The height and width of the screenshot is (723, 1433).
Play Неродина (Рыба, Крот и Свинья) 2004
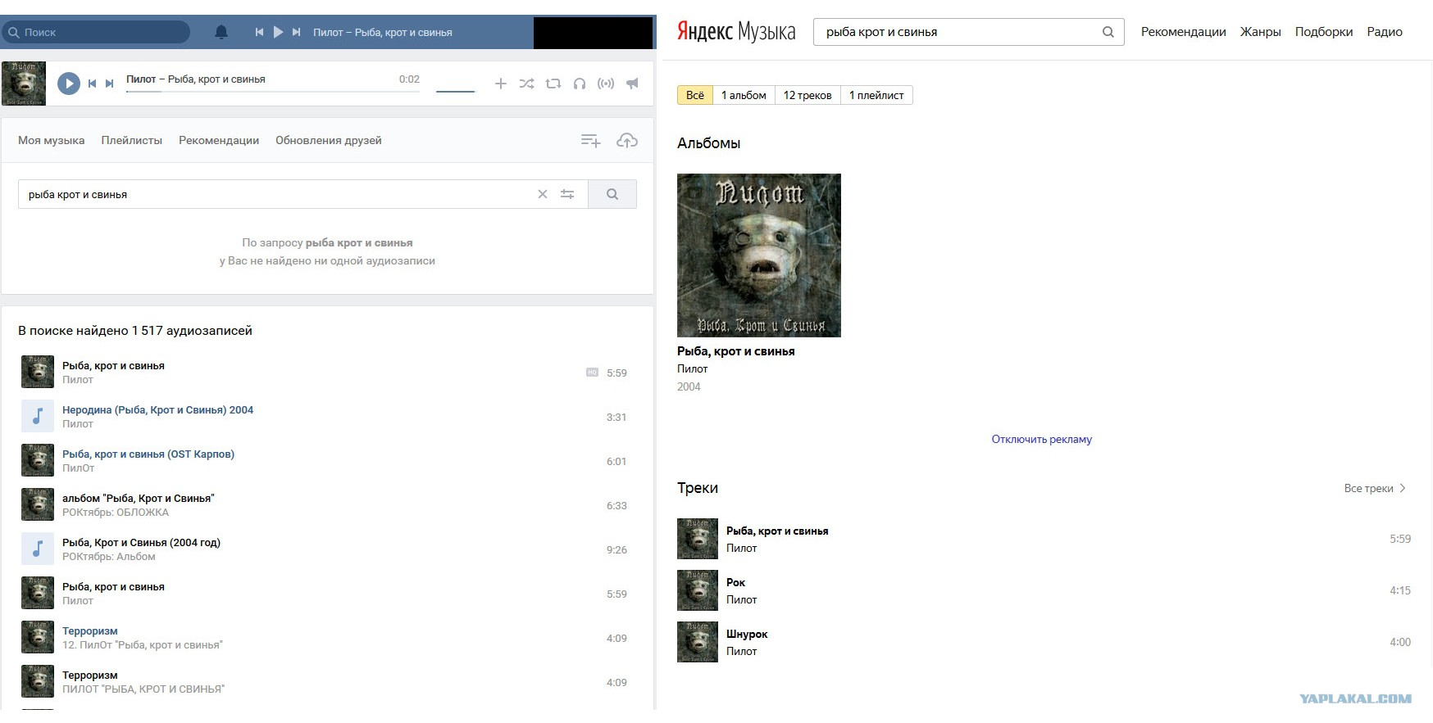coord(157,410)
